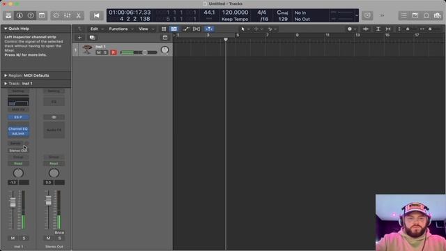
Task: Click the duplicate track button
Action: click(x=92, y=37)
